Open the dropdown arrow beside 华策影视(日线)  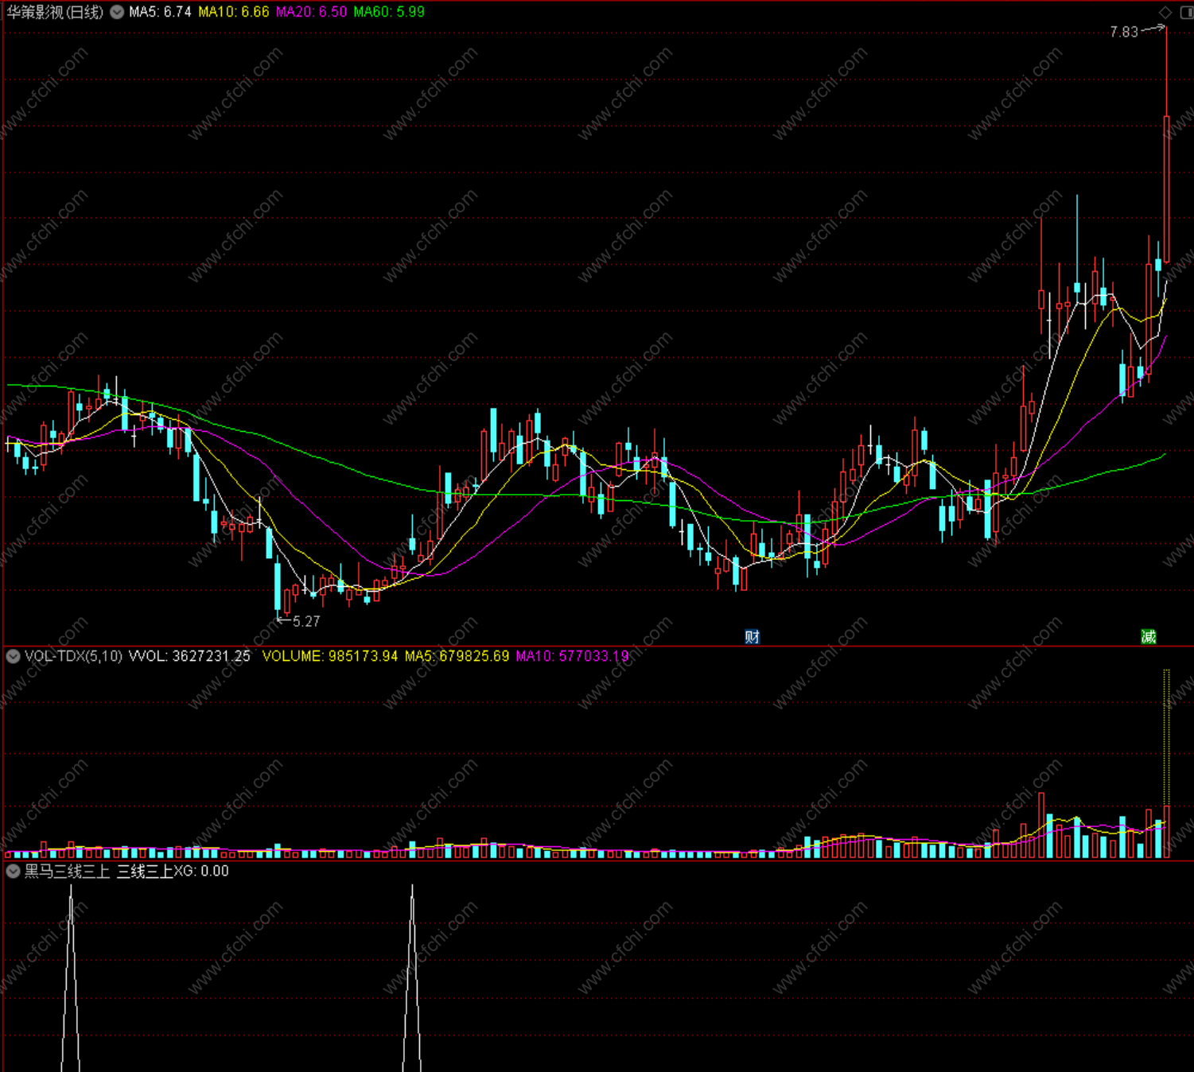[117, 12]
